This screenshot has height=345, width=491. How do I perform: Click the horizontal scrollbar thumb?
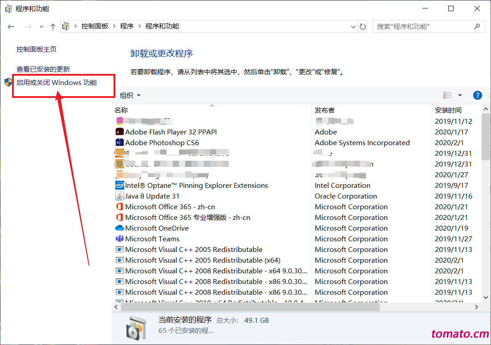coord(251,307)
